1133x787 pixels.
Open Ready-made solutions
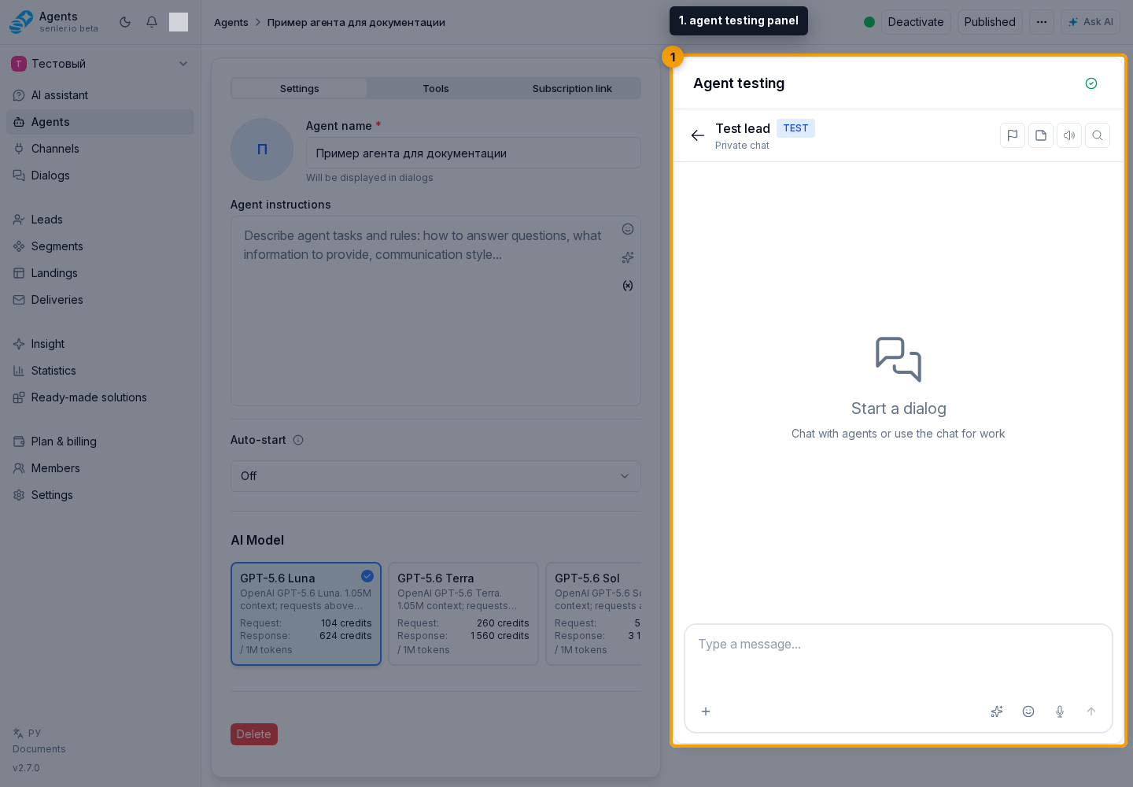click(x=100, y=397)
